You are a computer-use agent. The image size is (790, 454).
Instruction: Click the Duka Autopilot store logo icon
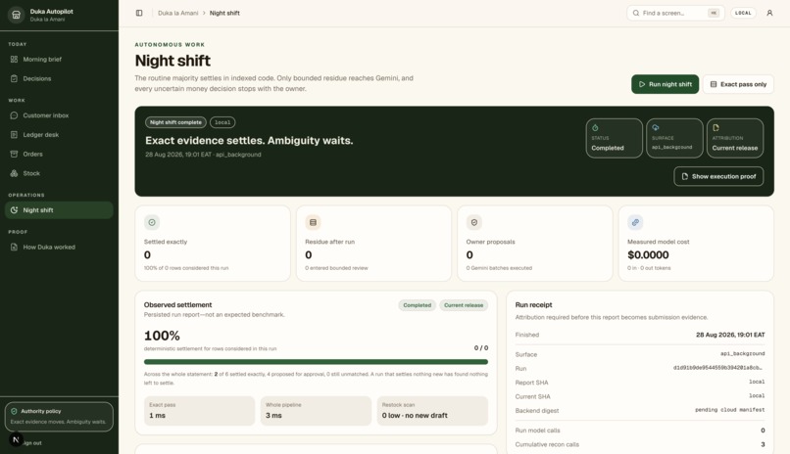tap(16, 15)
